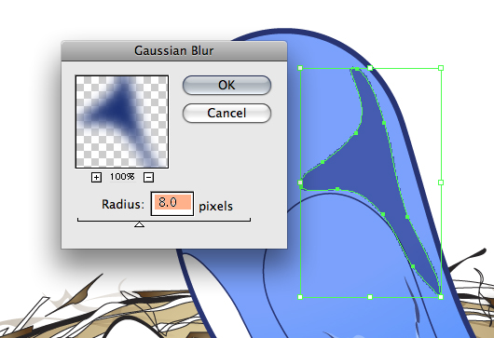Click the Gaussian Blur preview thumbnail

click(x=122, y=121)
